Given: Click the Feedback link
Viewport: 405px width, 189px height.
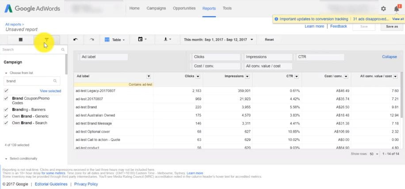Looking at the screenshot, I should [x=339, y=26].
